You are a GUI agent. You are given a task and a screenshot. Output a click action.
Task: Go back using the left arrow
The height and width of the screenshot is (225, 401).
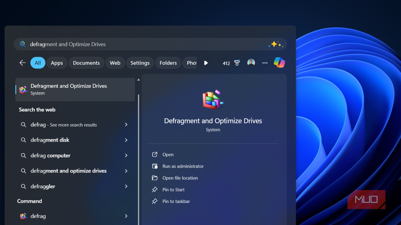click(x=22, y=63)
